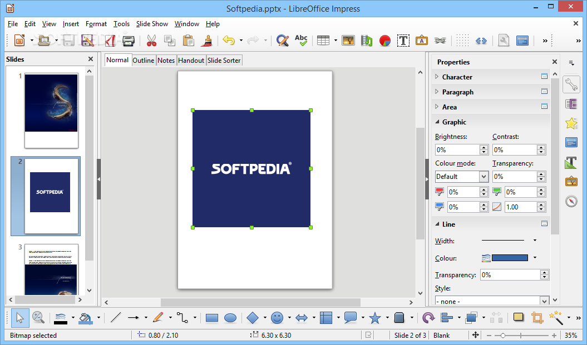Switch to the Slide Sorter tab
587x345 pixels.
click(224, 60)
